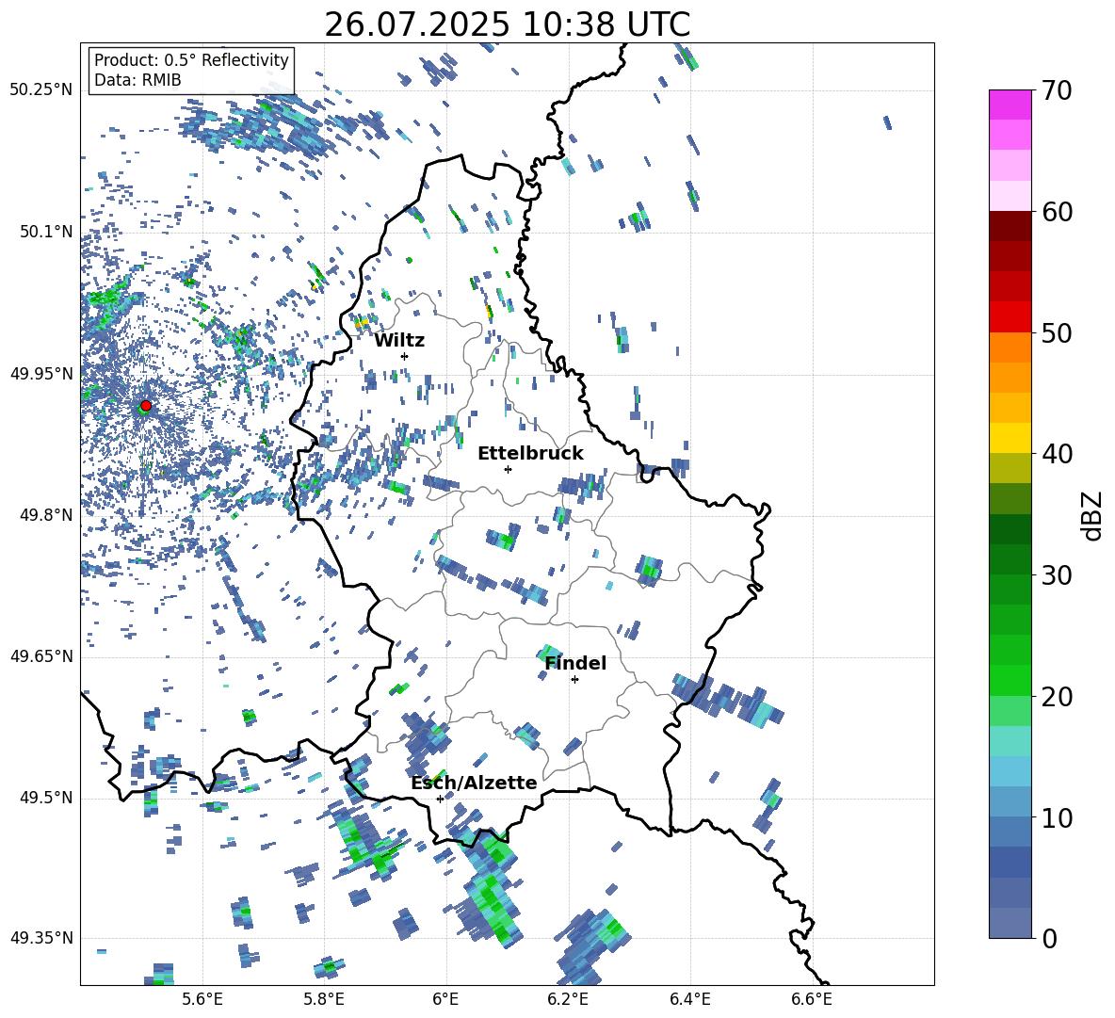The width and height of the screenshot is (1115, 1018).
Task: Click the Esch/Alzette city label
Action: click(x=475, y=783)
